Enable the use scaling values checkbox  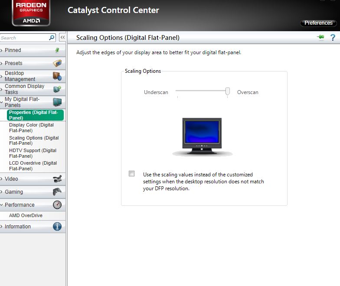[132, 173]
